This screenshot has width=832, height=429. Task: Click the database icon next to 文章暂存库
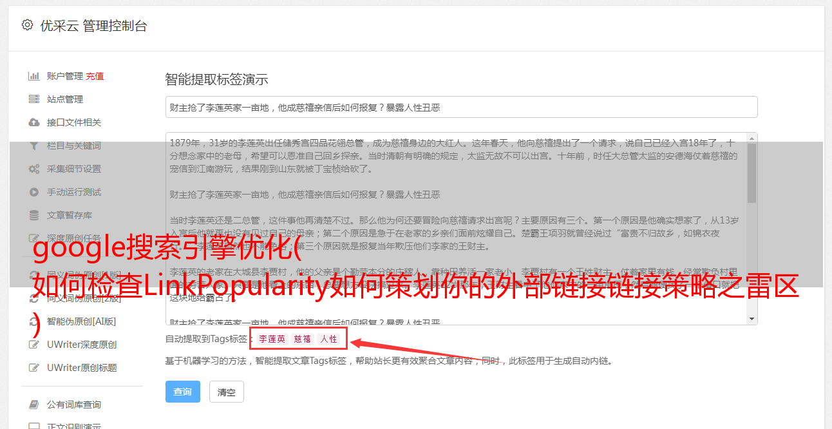(33, 215)
